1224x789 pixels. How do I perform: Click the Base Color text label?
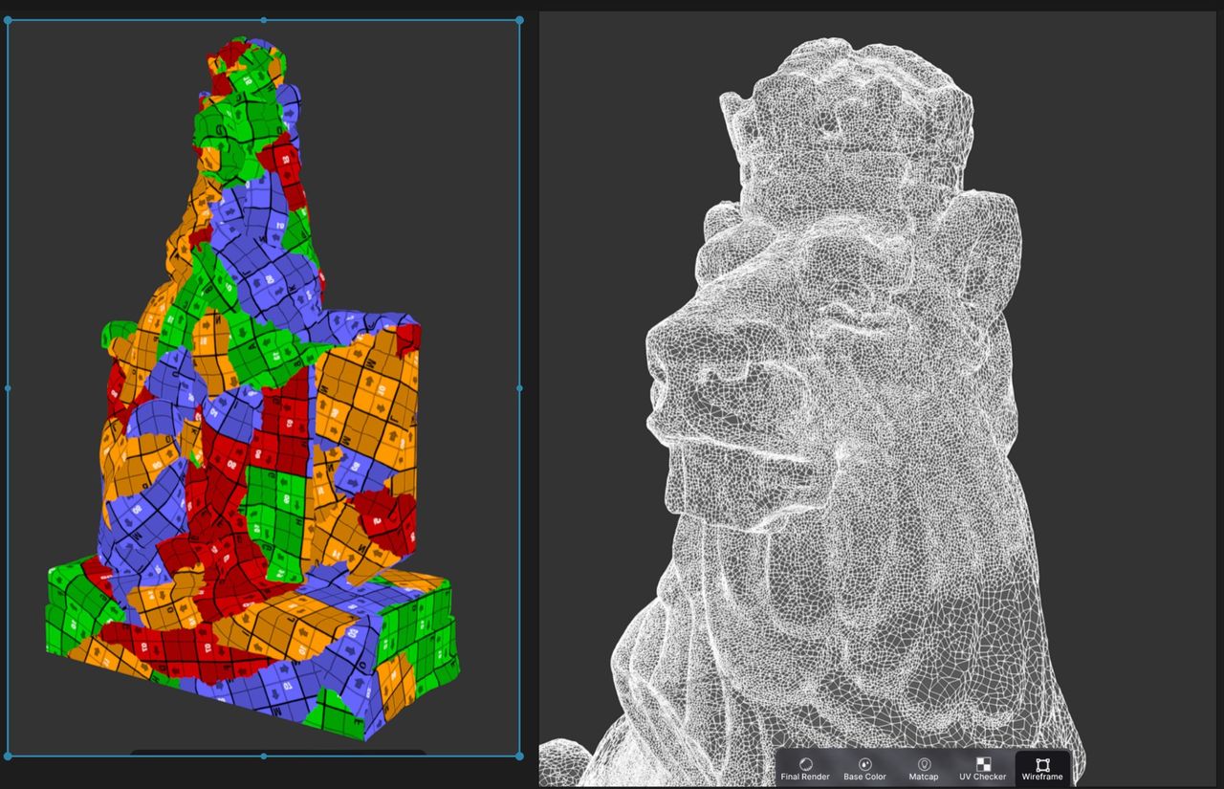click(863, 778)
